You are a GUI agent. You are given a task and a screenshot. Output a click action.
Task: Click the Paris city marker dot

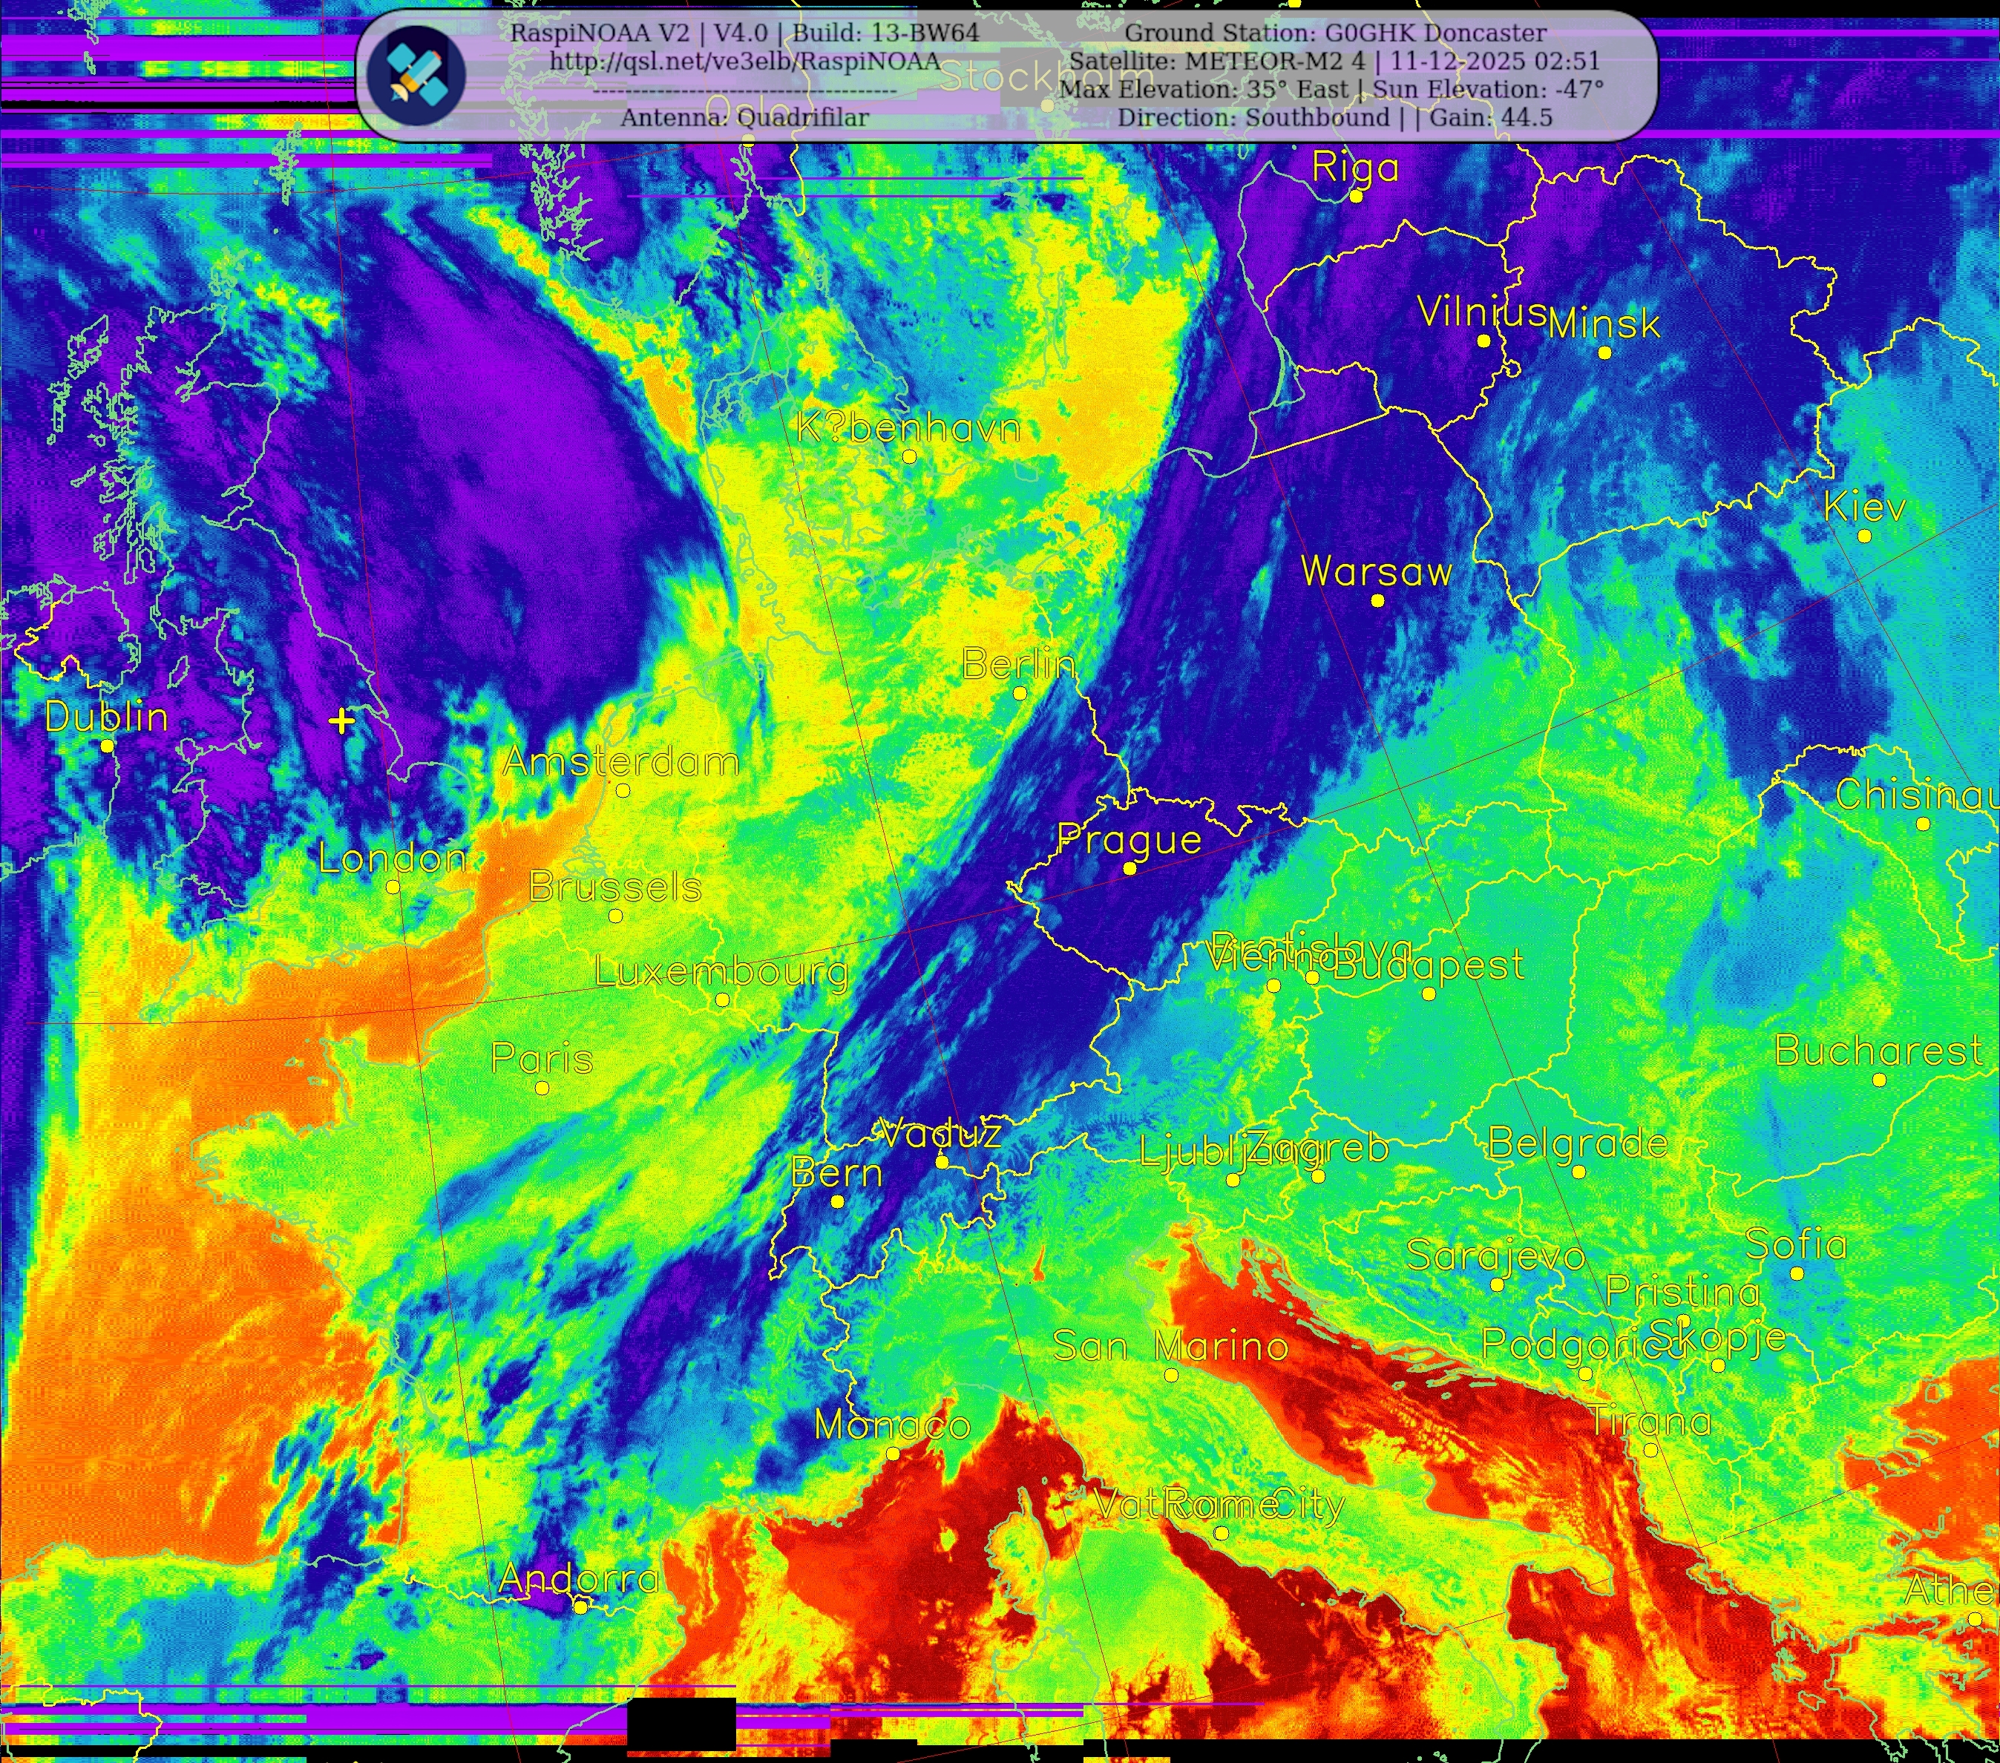542,1088
